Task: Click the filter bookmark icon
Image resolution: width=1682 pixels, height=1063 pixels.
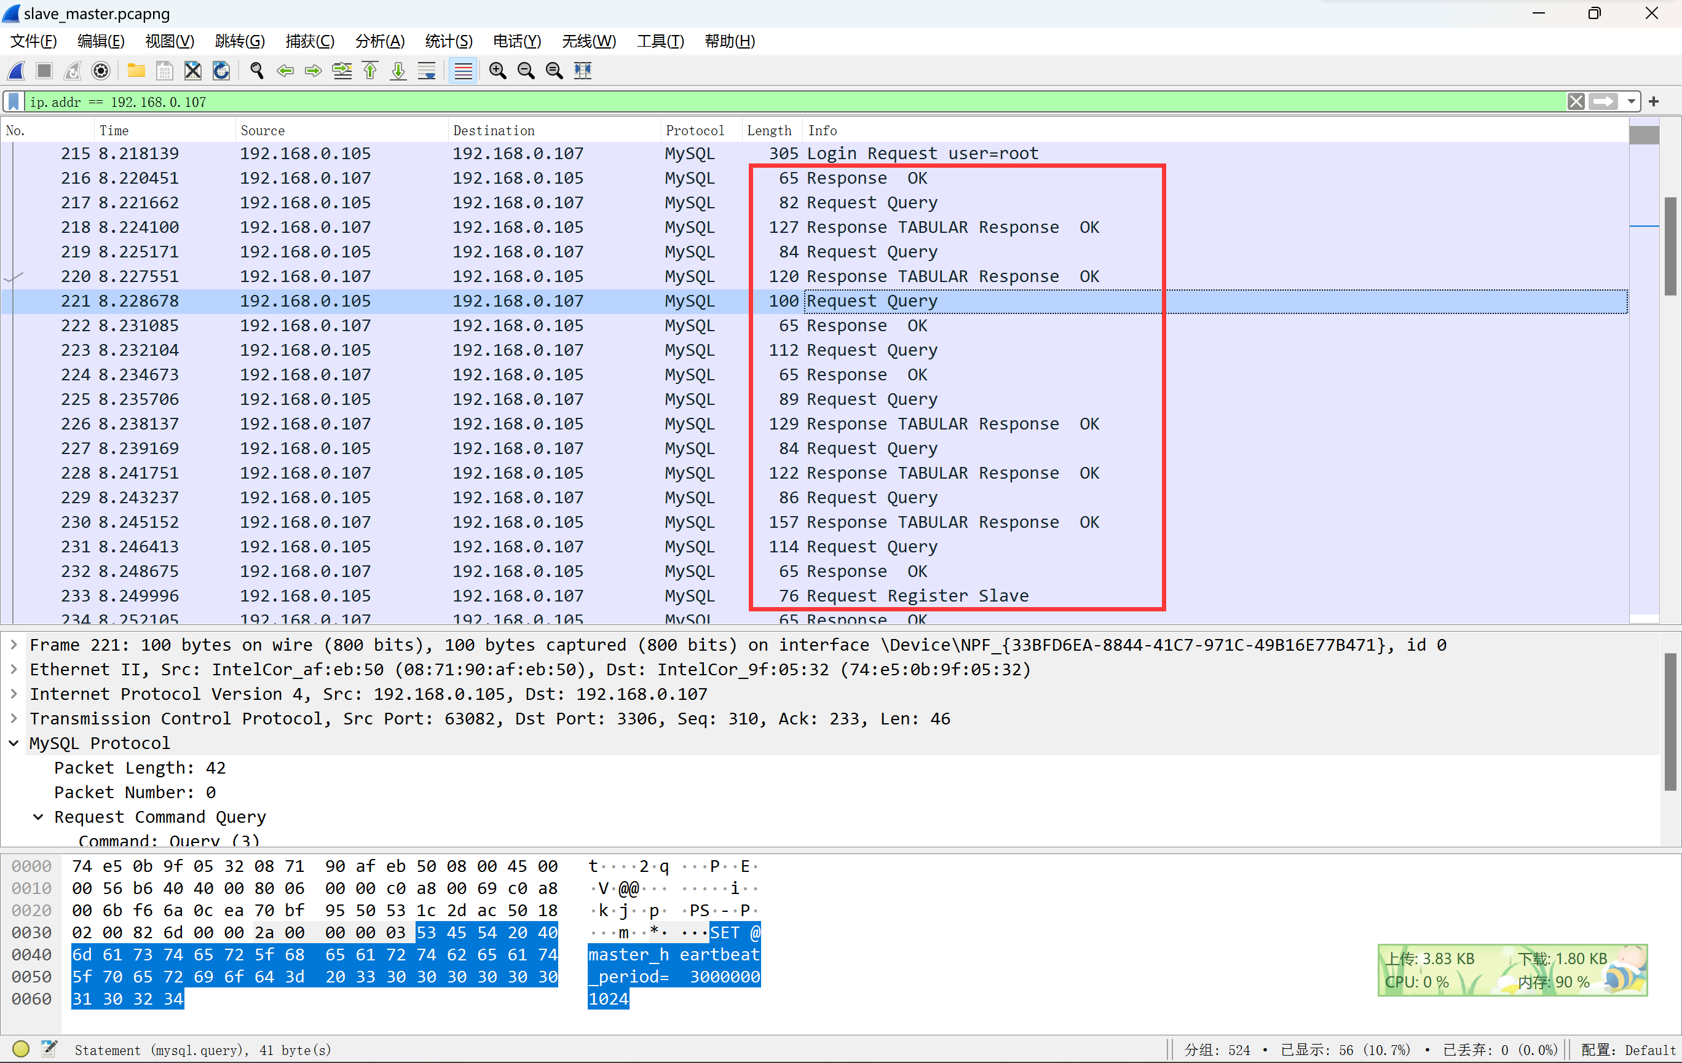Action: click(14, 102)
